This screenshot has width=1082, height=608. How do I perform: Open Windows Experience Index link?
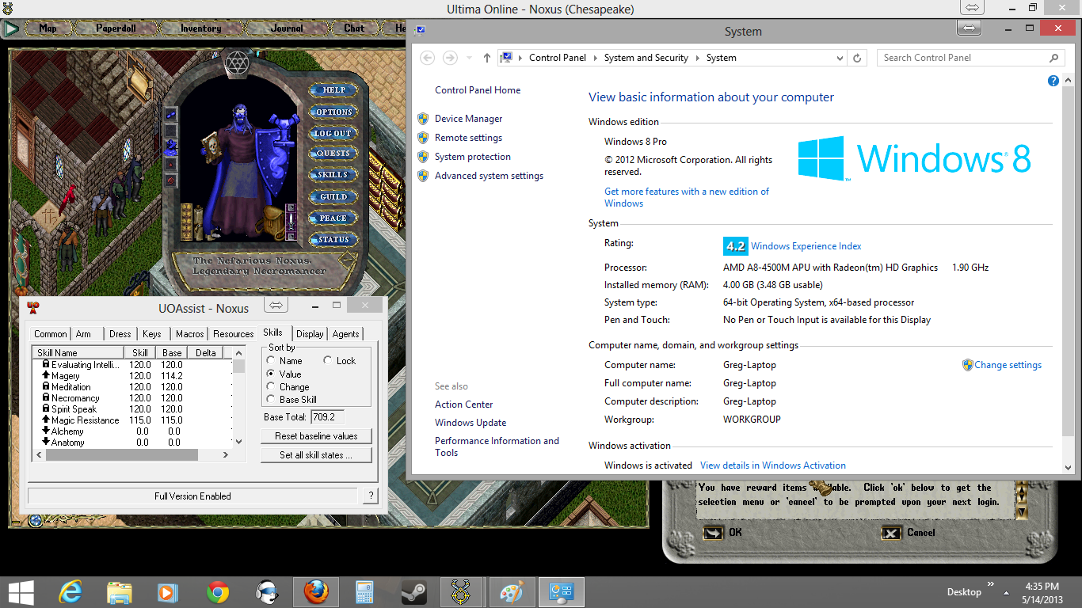(x=806, y=246)
